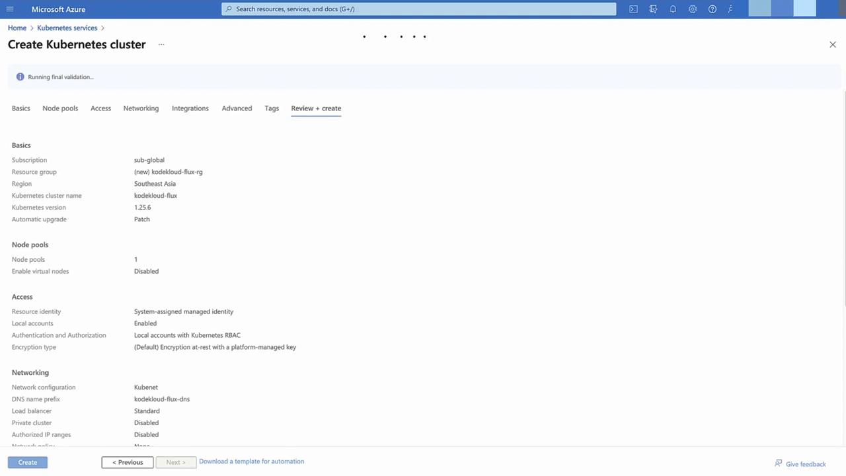Image resolution: width=846 pixels, height=476 pixels.
Task: Close the Create Kubernetes cluster blade
Action: [x=833, y=44]
